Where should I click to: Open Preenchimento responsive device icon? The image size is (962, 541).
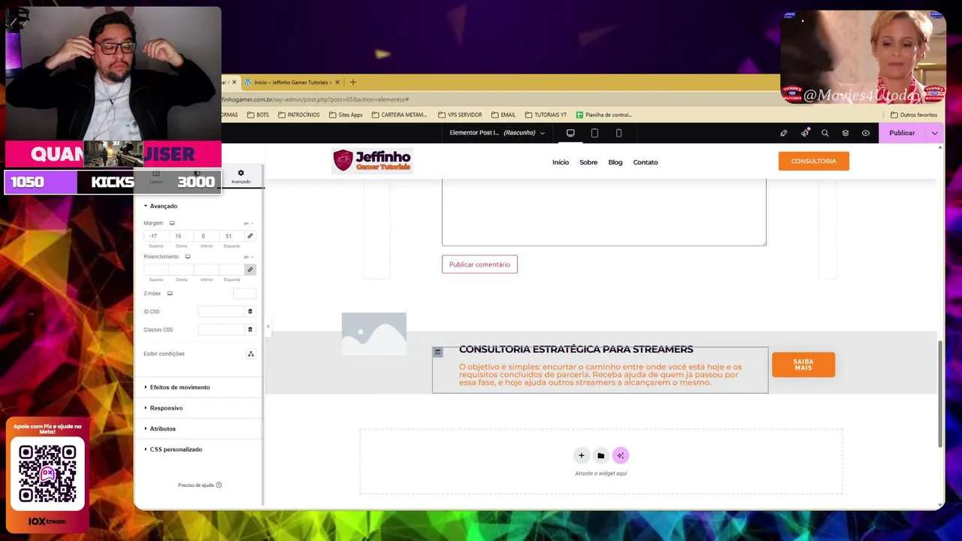188,257
